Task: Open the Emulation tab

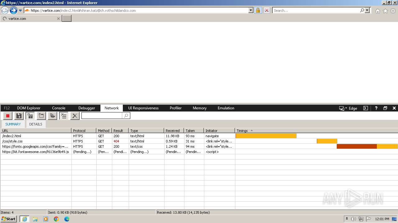Action: click(x=226, y=108)
